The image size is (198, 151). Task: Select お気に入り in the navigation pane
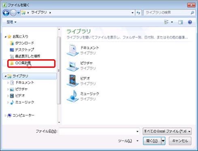[20, 37]
